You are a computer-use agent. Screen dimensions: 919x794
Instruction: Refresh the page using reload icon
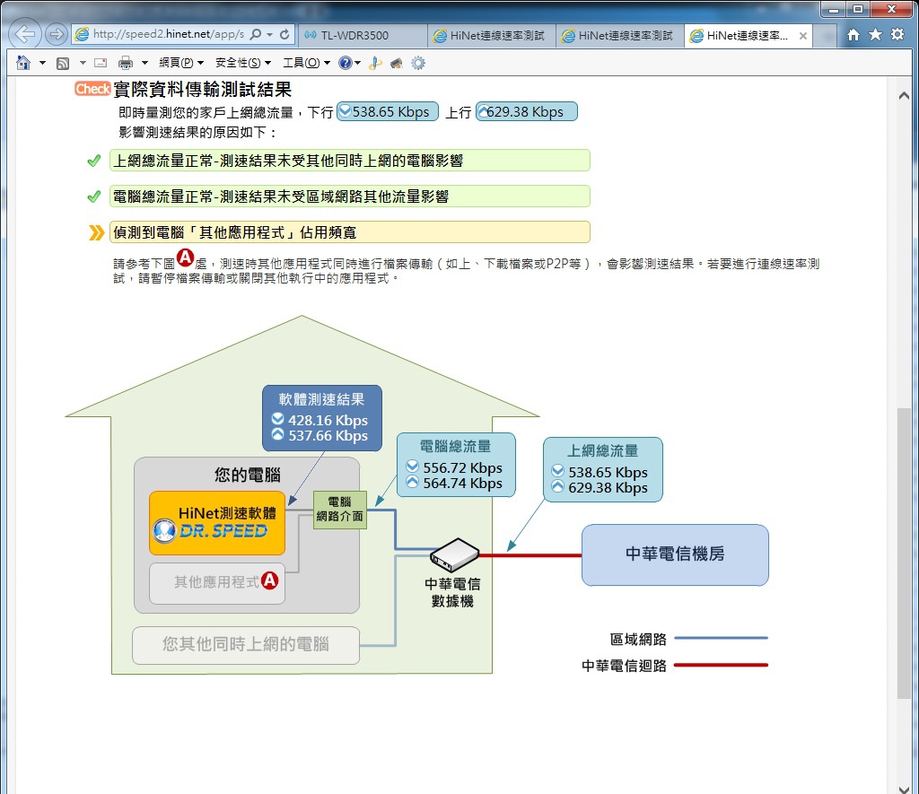284,35
